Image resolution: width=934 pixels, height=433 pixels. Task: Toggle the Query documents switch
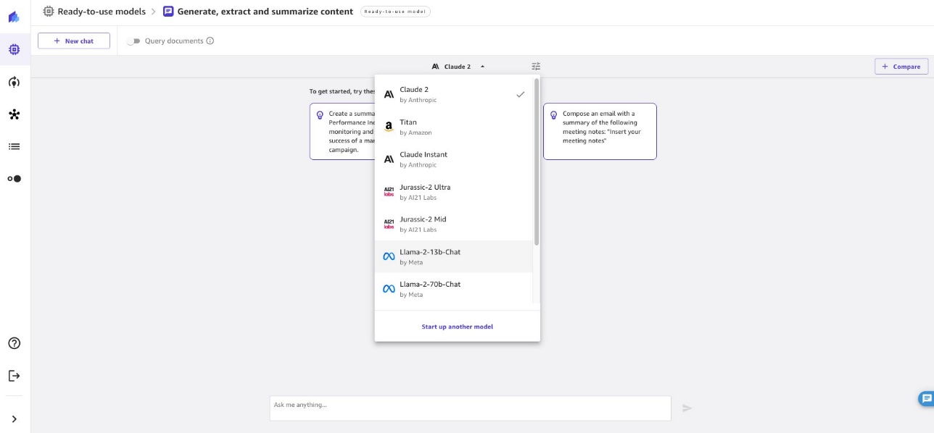click(x=133, y=41)
